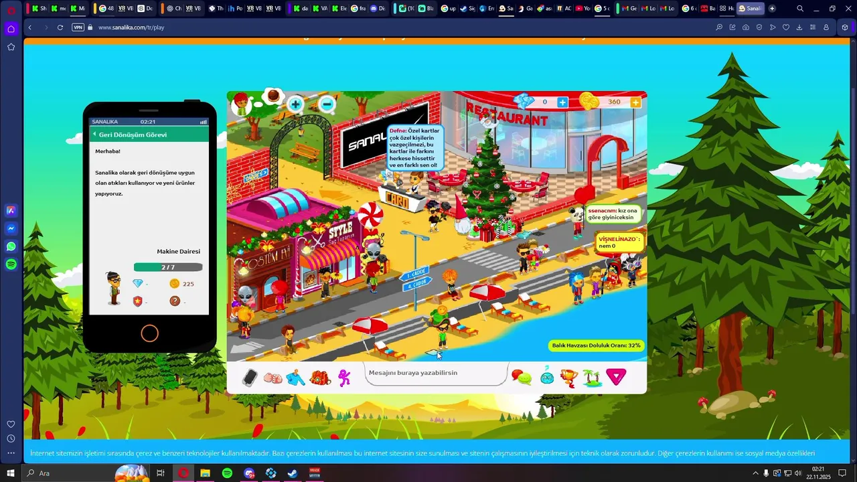Open sidebar history clock icon
The height and width of the screenshot is (482, 857).
(11, 438)
